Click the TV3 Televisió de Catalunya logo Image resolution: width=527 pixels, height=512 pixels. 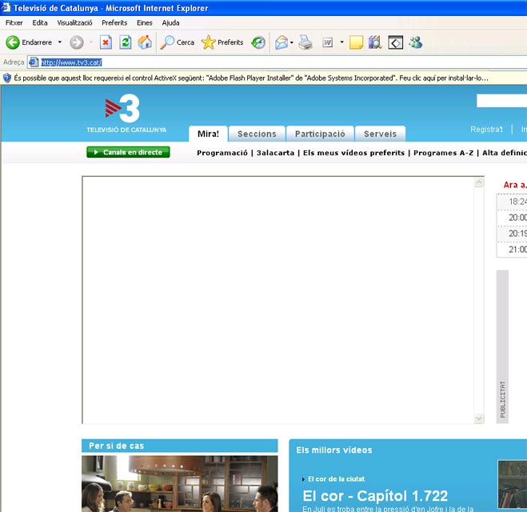(x=126, y=114)
